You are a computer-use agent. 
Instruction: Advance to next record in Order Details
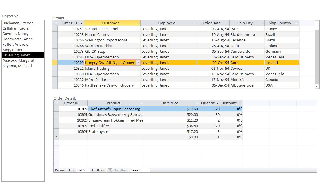point(93,170)
